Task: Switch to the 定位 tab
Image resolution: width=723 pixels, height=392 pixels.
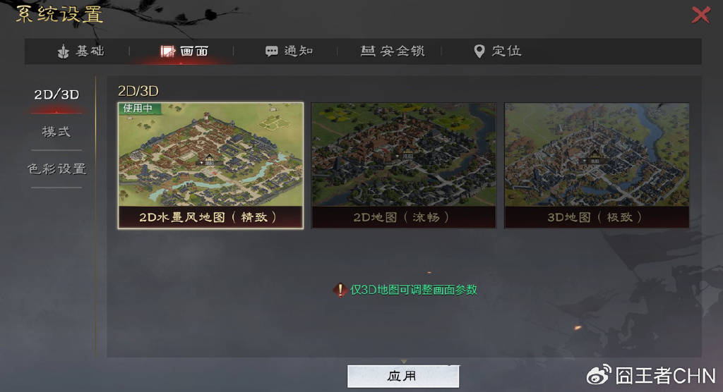Action: 498,51
